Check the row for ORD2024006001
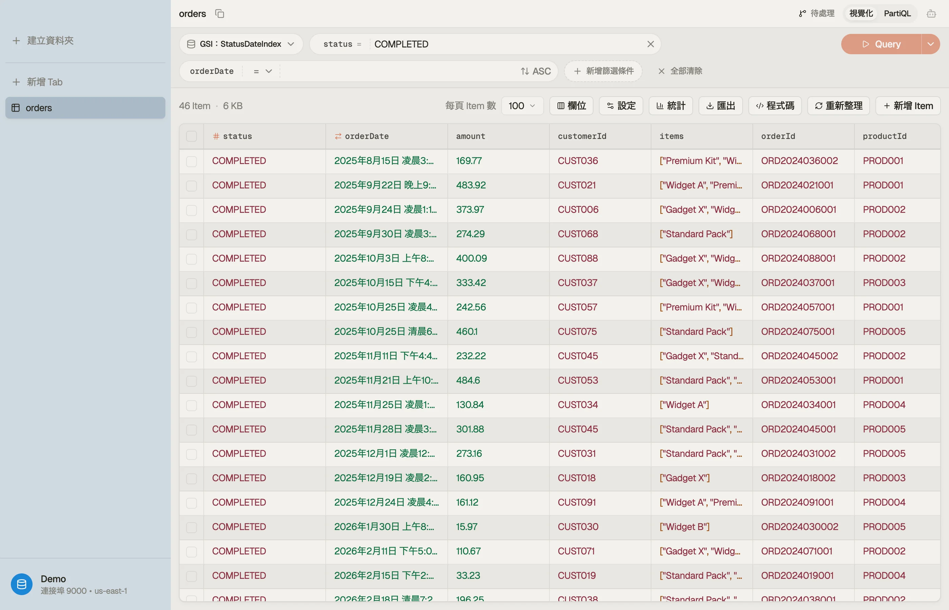 pos(191,210)
